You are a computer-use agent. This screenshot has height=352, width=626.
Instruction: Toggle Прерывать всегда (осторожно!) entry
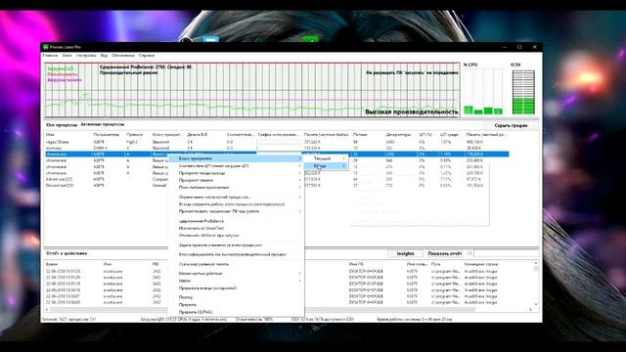237,288
